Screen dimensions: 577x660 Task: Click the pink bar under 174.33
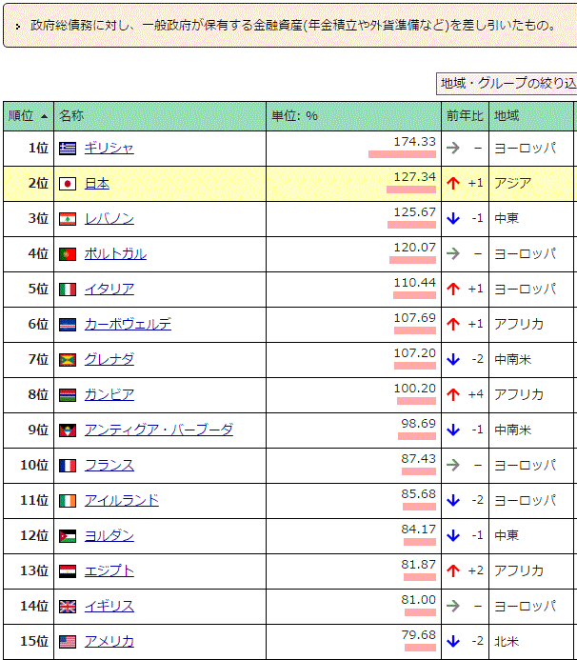[402, 154]
